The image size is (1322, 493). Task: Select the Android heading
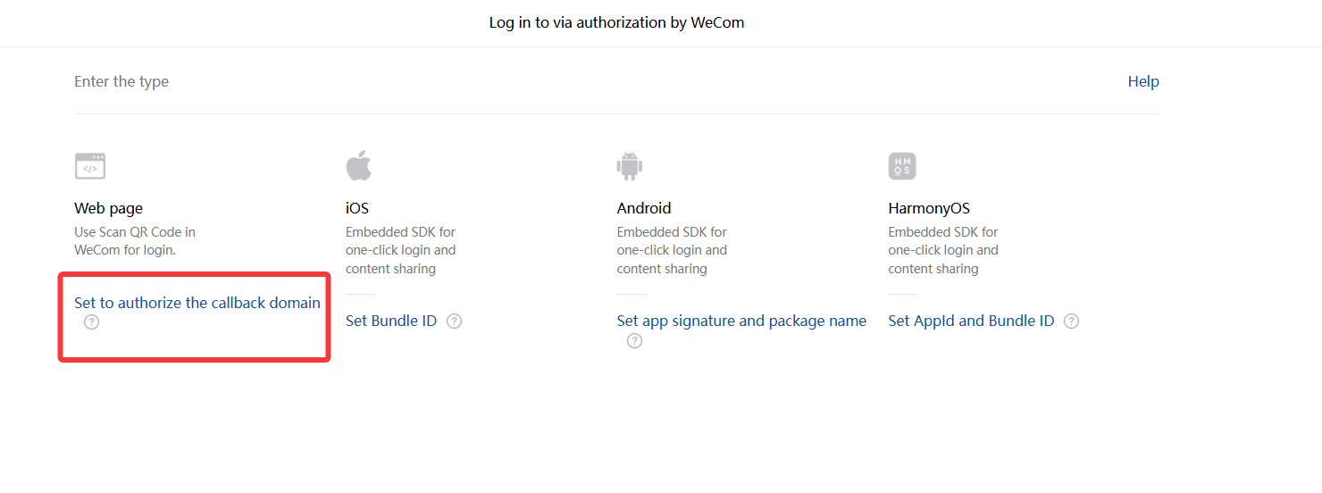click(644, 208)
